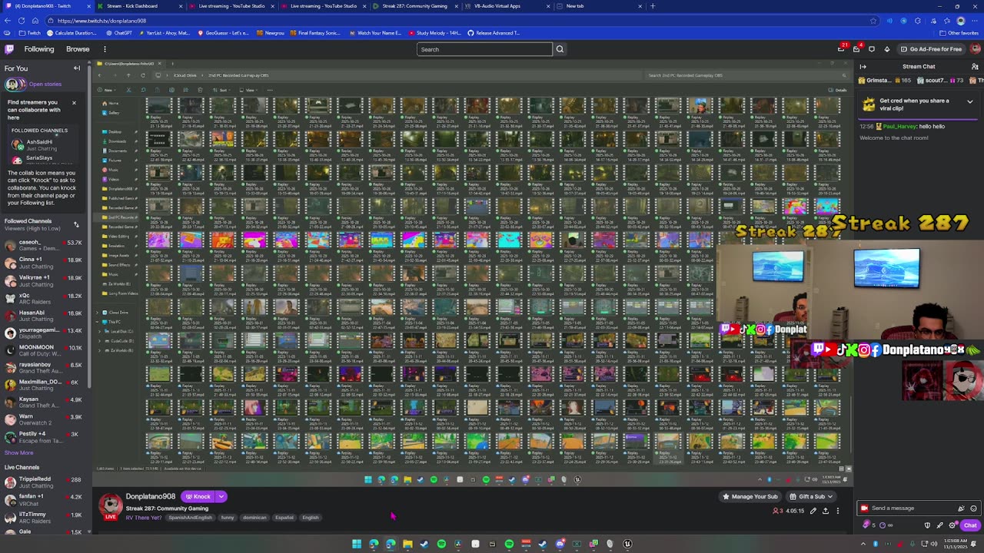
Task: Open the Following page
Action: pyautogui.click(x=39, y=49)
